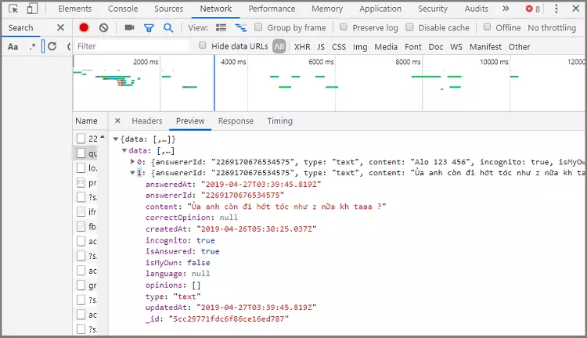Toggle the Offline checkbox
This screenshot has height=338, width=587.
tap(487, 27)
